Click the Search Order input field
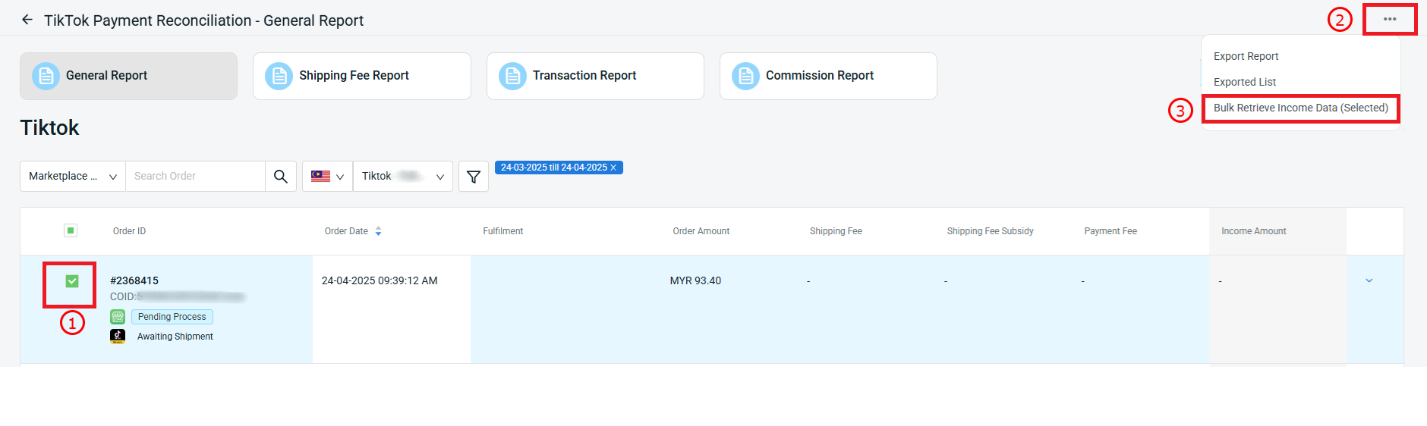Screen dimensions: 1427x426 (195, 176)
